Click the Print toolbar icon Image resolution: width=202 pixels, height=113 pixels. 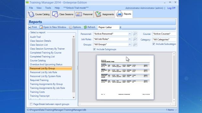tap(30, 27)
